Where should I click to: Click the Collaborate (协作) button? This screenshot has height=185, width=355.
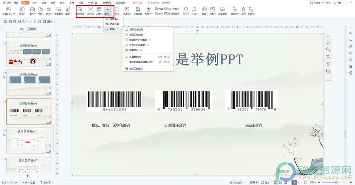[327, 3]
